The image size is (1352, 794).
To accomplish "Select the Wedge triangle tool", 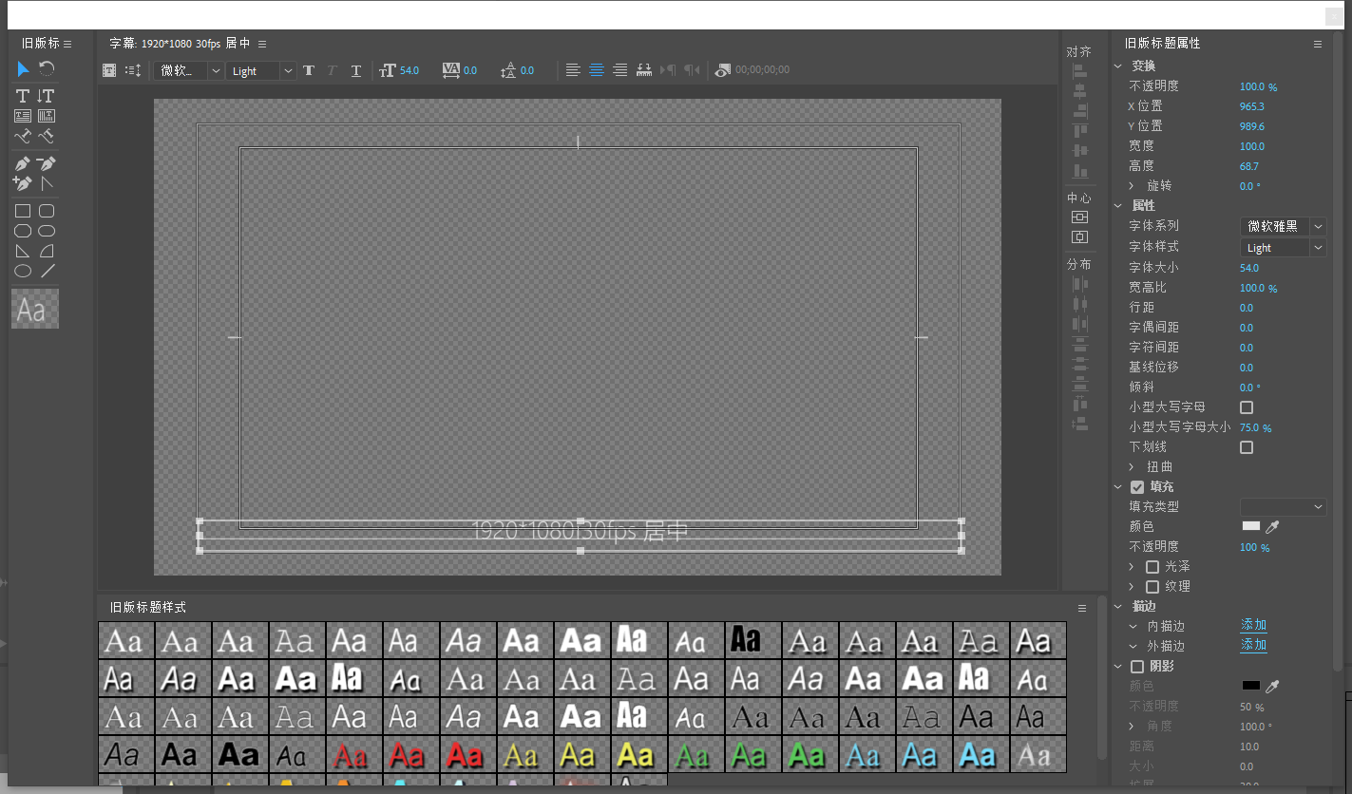I will 23,251.
